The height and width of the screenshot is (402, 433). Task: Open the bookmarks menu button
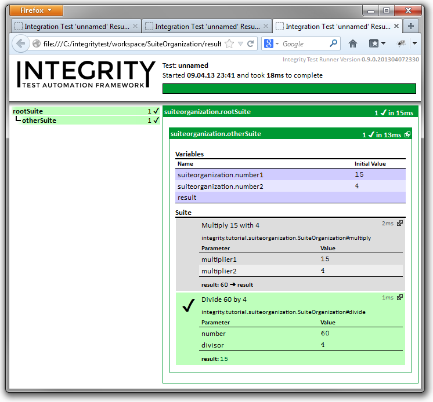click(x=377, y=43)
